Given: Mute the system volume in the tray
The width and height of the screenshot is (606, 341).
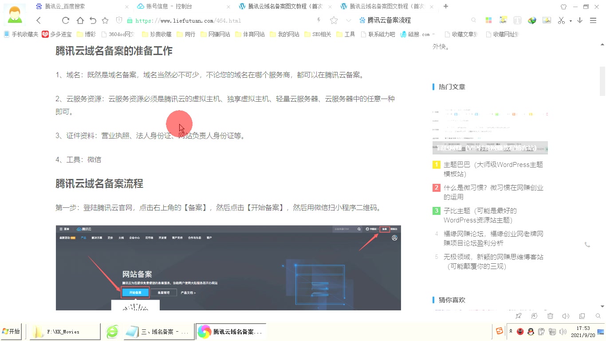Looking at the screenshot, I should click(563, 331).
